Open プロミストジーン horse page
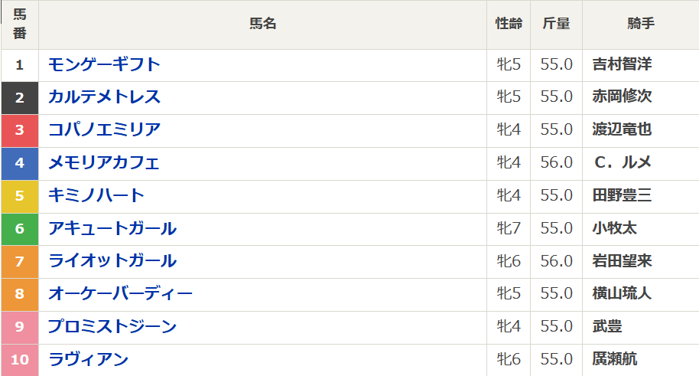Viewport: 699px width, 376px height. [112, 327]
